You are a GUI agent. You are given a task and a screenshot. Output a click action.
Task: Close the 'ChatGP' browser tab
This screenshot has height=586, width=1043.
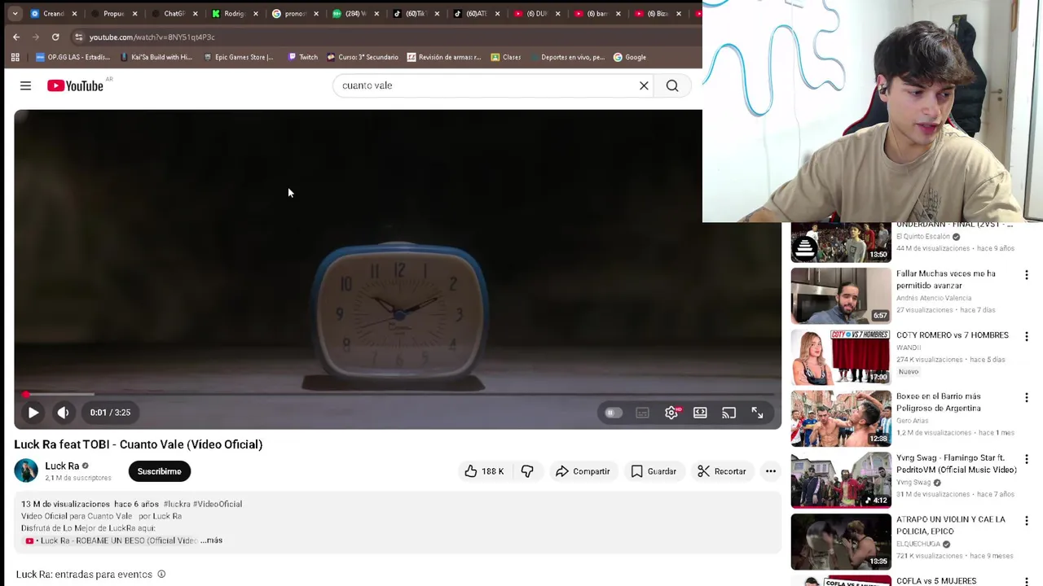click(x=196, y=14)
